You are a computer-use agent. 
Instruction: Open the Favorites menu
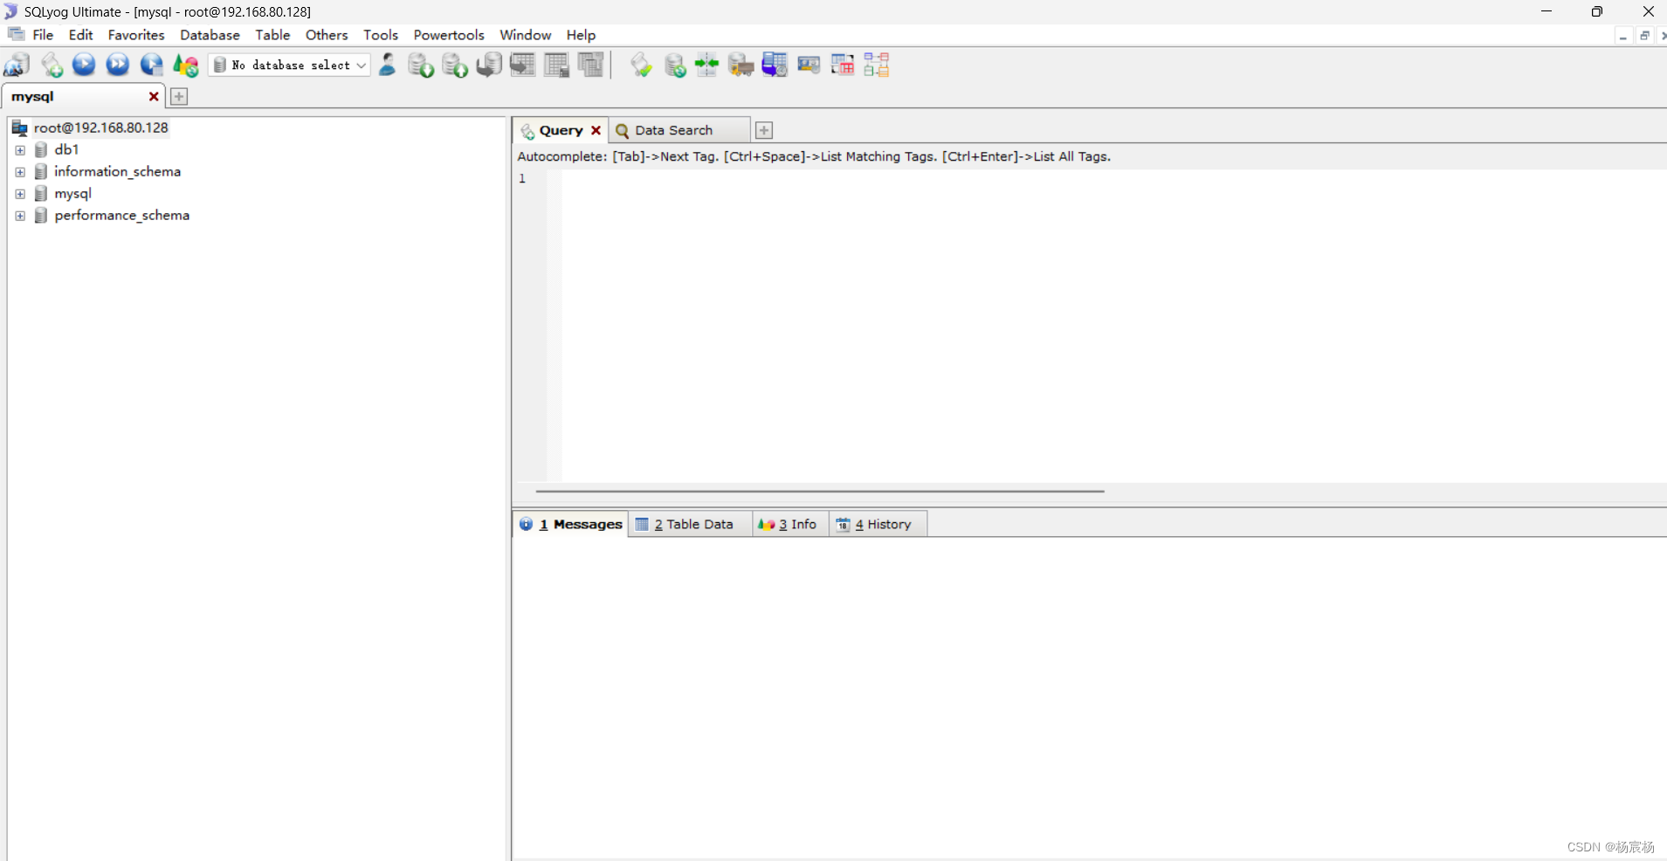click(136, 35)
